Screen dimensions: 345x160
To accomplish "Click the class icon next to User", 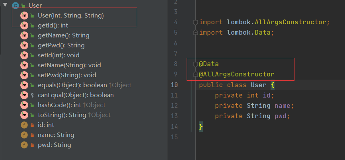I will [16, 6].
